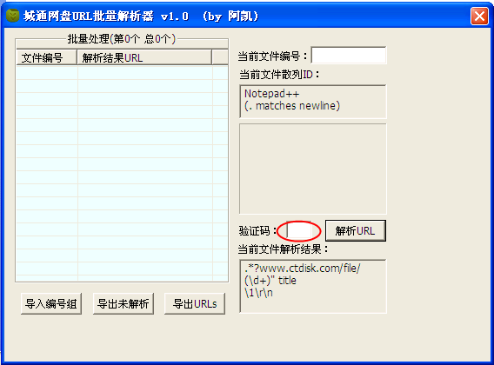The image size is (494, 365).
Task: Click the 当前文件解析结果 box containing ctdisk.com
Action: pyautogui.click(x=313, y=286)
